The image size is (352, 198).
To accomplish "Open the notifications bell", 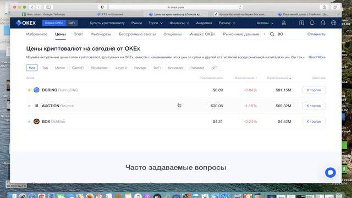I will point(312,23).
